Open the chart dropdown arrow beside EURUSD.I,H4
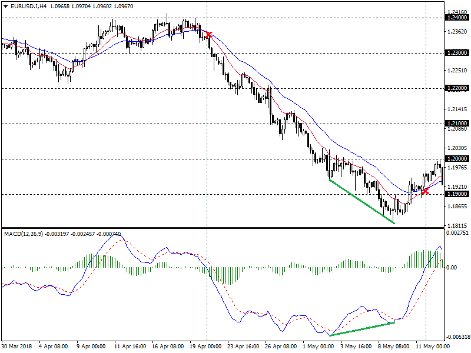The width and height of the screenshot is (471, 353). pyautogui.click(x=6, y=6)
